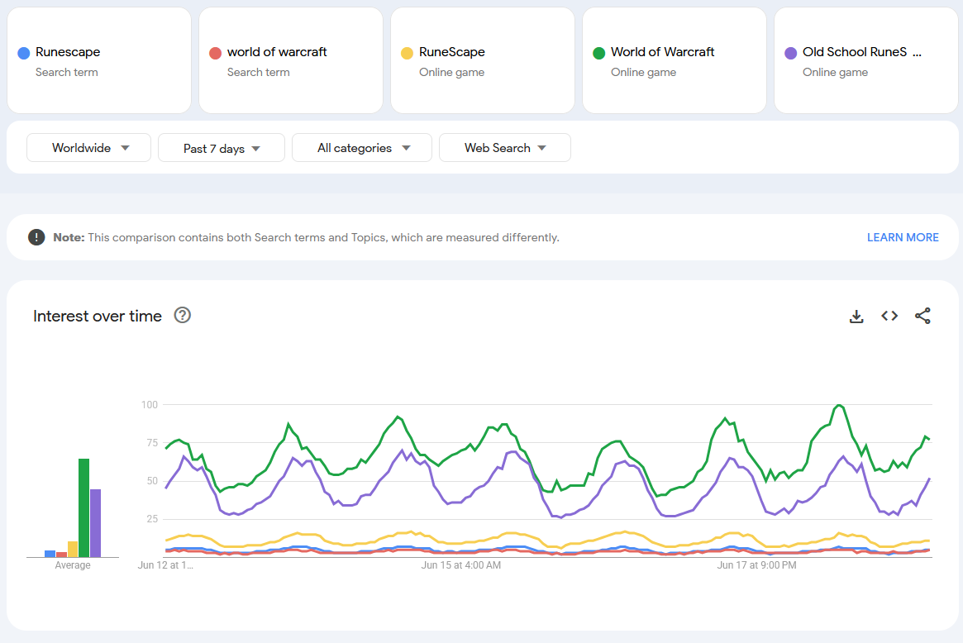Click the 'Jun 15 at 4:00 AM' axis label
The width and height of the screenshot is (963, 643).
tap(460, 565)
